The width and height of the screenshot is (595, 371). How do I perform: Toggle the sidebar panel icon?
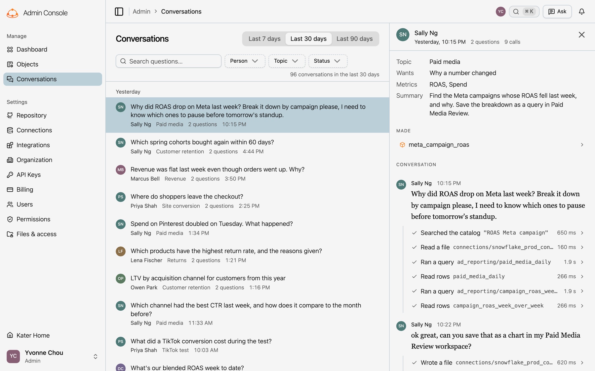pos(119,12)
